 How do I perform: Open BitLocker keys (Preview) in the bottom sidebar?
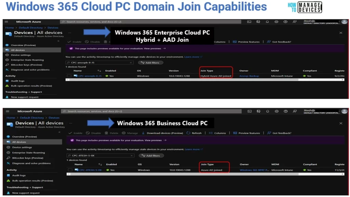(27, 158)
